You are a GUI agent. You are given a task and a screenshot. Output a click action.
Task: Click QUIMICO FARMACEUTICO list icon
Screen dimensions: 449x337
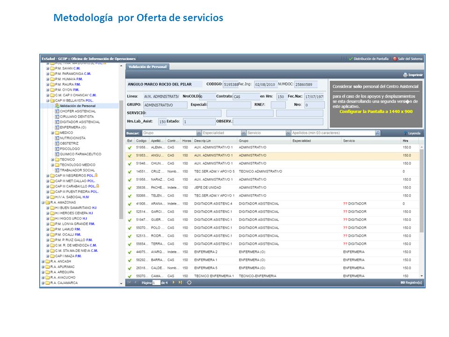pyautogui.click(x=57, y=154)
